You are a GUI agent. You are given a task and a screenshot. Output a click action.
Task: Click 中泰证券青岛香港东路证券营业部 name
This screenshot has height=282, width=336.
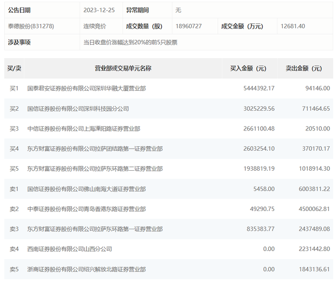pos(86,209)
